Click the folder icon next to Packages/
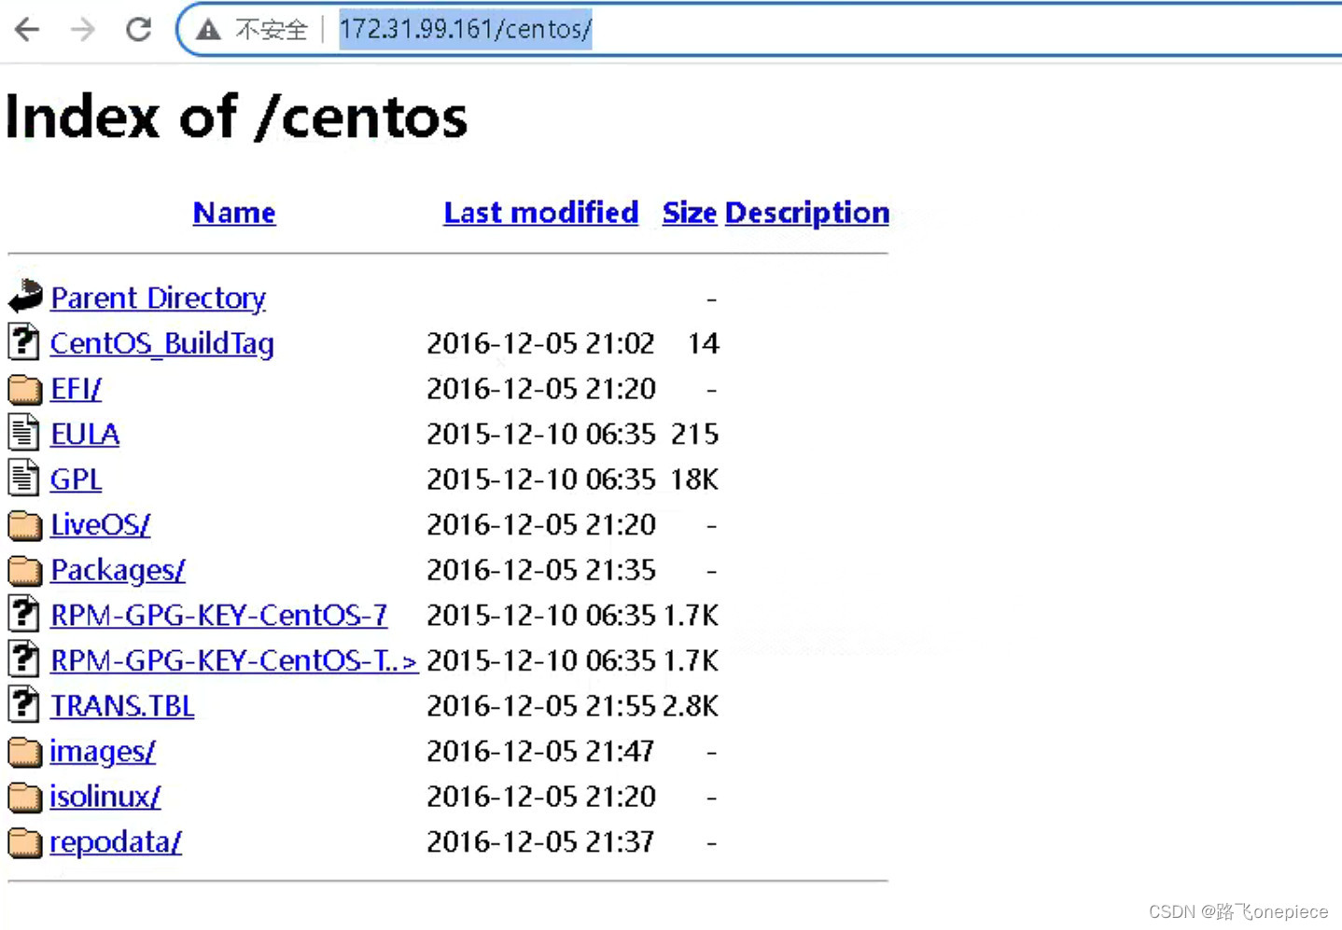 point(23,569)
